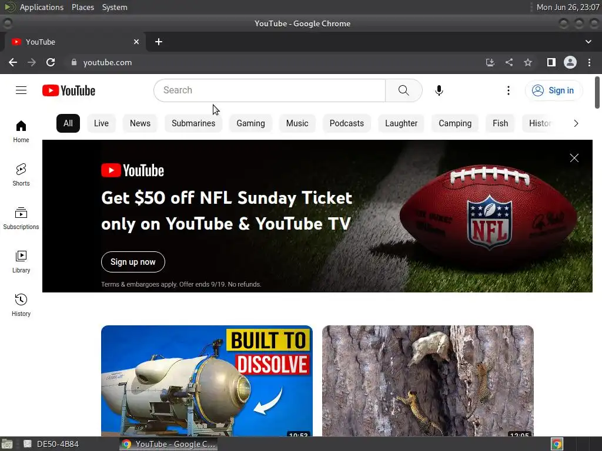Toggle the Chrome side panel icon
The image size is (602, 451).
pos(551,62)
